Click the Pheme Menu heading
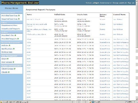 [x=12, y=8]
